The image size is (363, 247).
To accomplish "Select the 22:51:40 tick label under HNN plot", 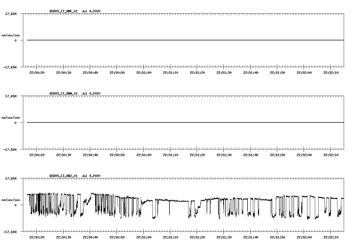I will click(251, 155).
